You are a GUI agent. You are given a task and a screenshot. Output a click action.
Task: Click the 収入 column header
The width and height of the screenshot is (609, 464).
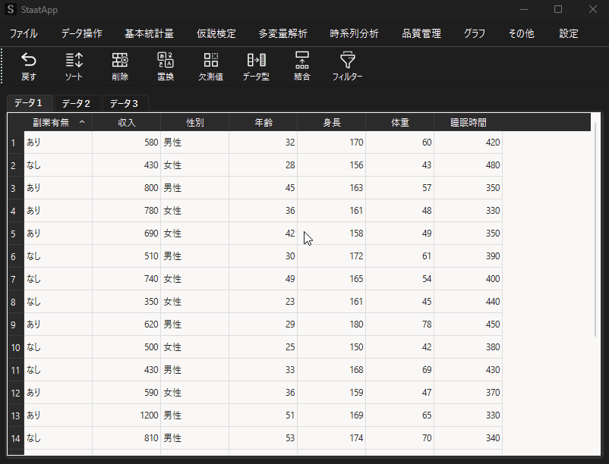point(126,122)
